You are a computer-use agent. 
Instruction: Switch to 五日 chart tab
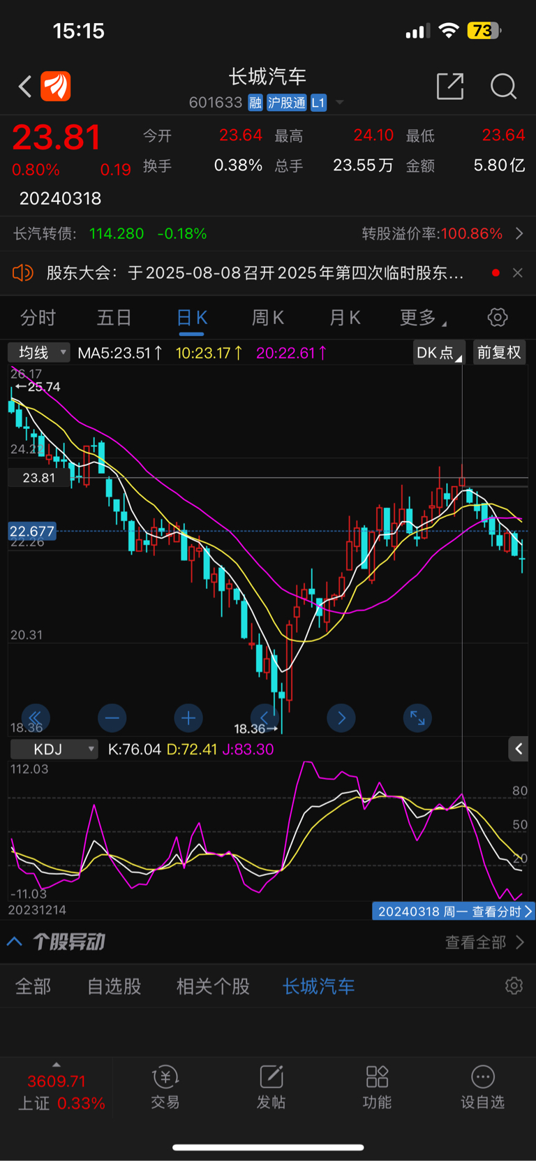point(114,318)
